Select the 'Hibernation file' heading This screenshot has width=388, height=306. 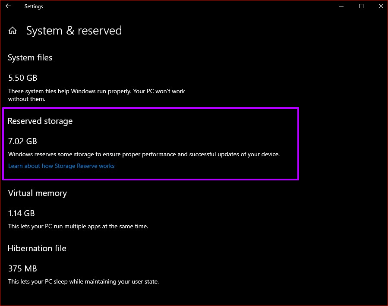click(x=37, y=248)
